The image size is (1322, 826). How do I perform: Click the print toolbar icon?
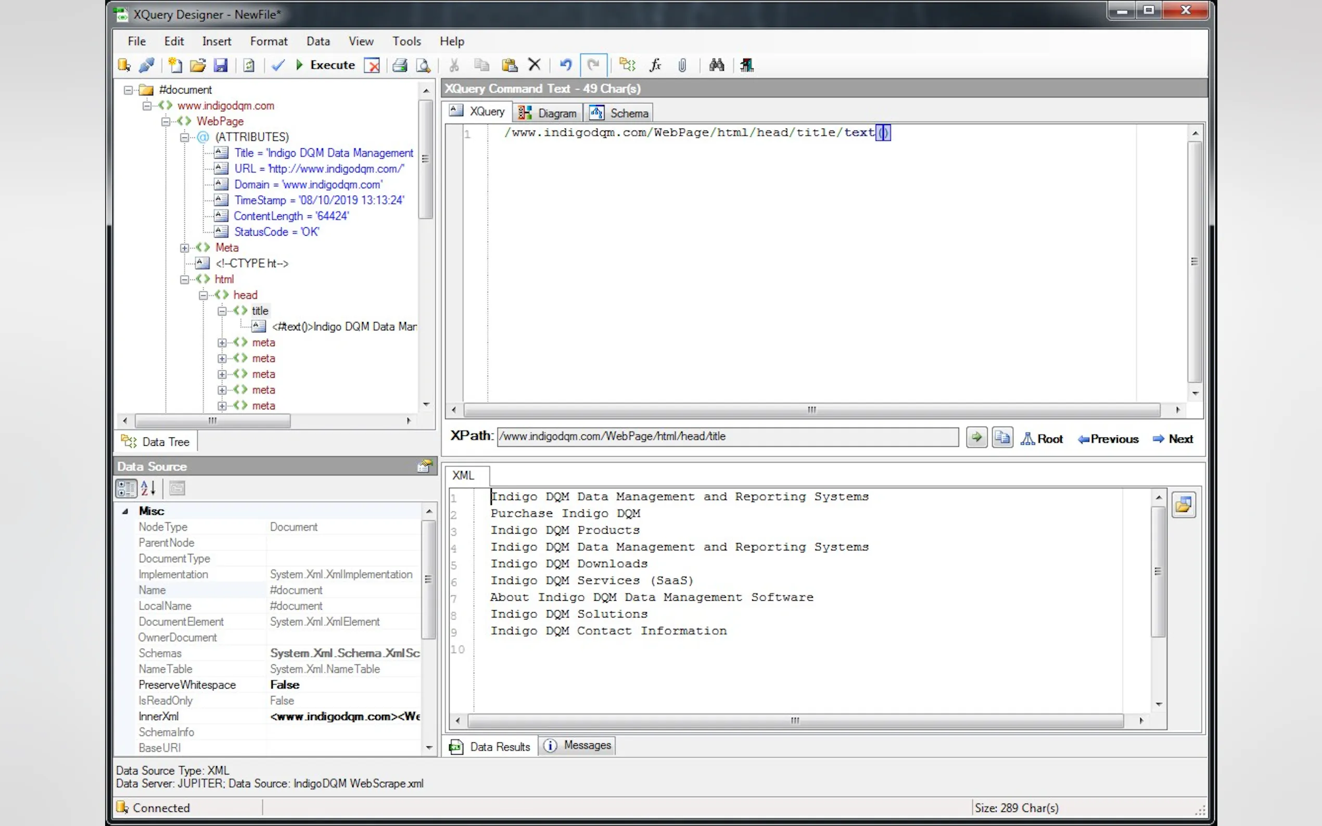click(400, 66)
